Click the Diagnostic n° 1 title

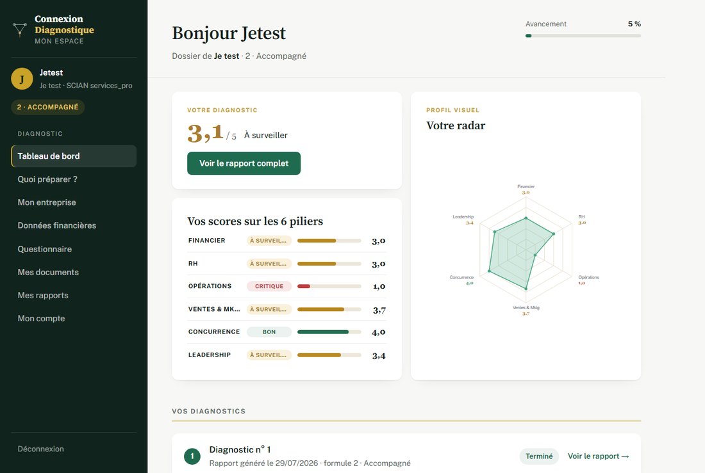[240, 450]
